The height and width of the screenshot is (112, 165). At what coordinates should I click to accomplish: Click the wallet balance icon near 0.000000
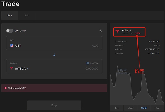click(x=87, y=63)
